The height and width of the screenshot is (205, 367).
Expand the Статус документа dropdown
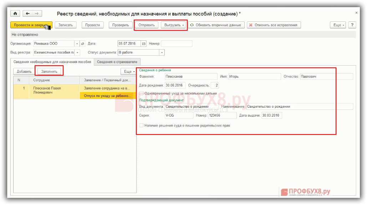coord(162,52)
